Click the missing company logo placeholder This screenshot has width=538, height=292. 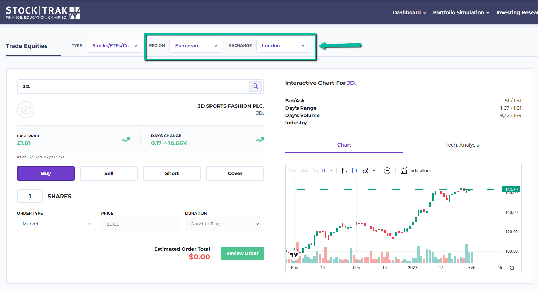26,110
